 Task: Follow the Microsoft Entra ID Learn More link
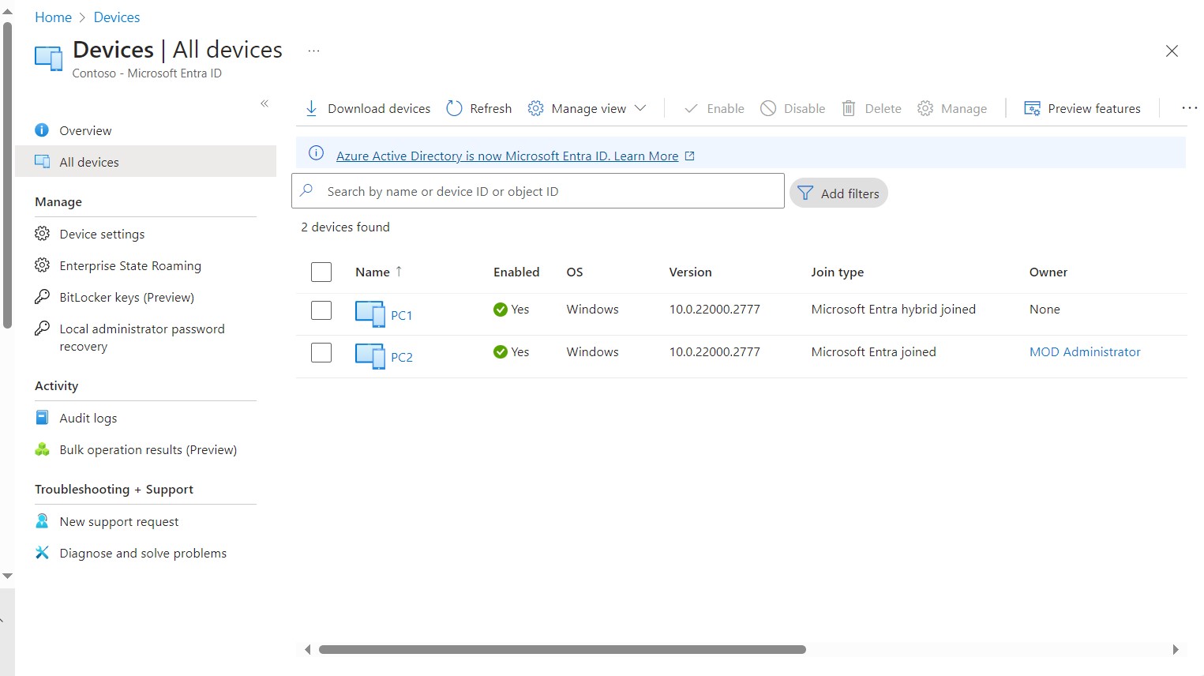tap(507, 156)
